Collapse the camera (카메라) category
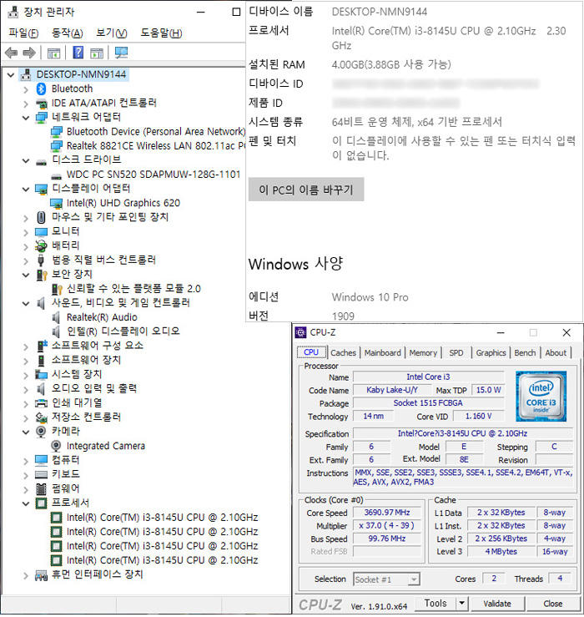The width and height of the screenshot is (584, 617). pyautogui.click(x=26, y=432)
